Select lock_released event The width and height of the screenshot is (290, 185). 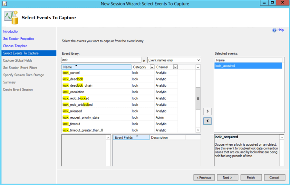[120, 111]
